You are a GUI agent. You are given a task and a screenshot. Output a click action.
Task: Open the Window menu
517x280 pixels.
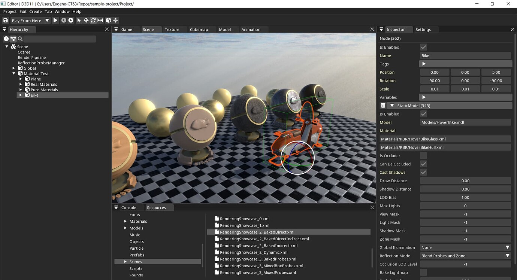pos(62,12)
